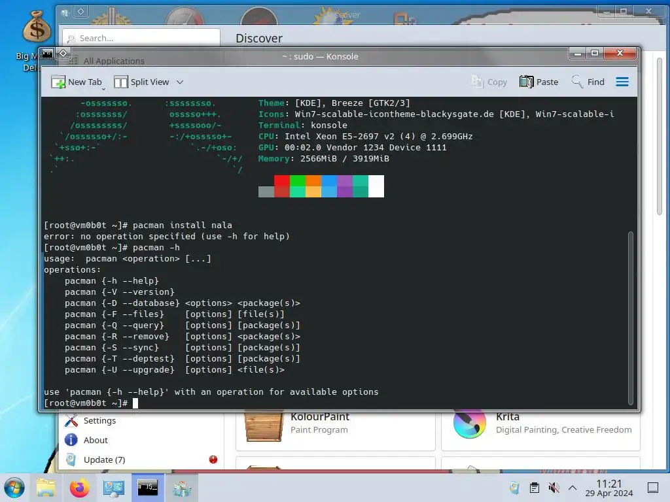This screenshot has height=502, width=670.
Task: Focus the Discover search field
Action: click(141, 38)
